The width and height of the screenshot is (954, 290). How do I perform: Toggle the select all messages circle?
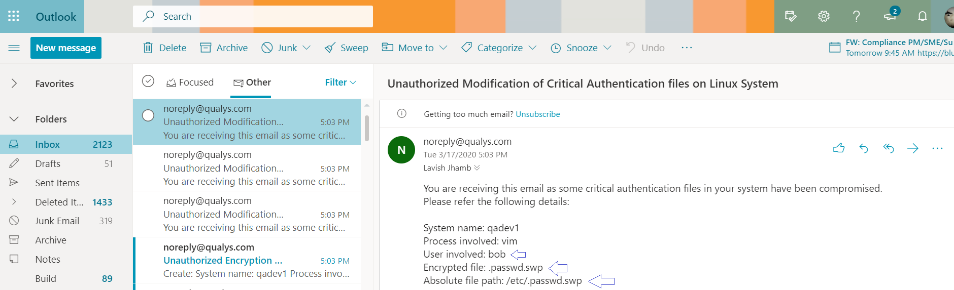coord(148,81)
